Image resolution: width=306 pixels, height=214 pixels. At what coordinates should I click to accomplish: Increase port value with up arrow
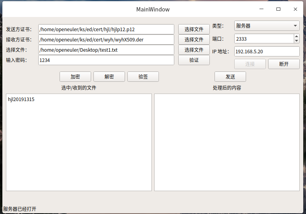[x=297, y=36]
